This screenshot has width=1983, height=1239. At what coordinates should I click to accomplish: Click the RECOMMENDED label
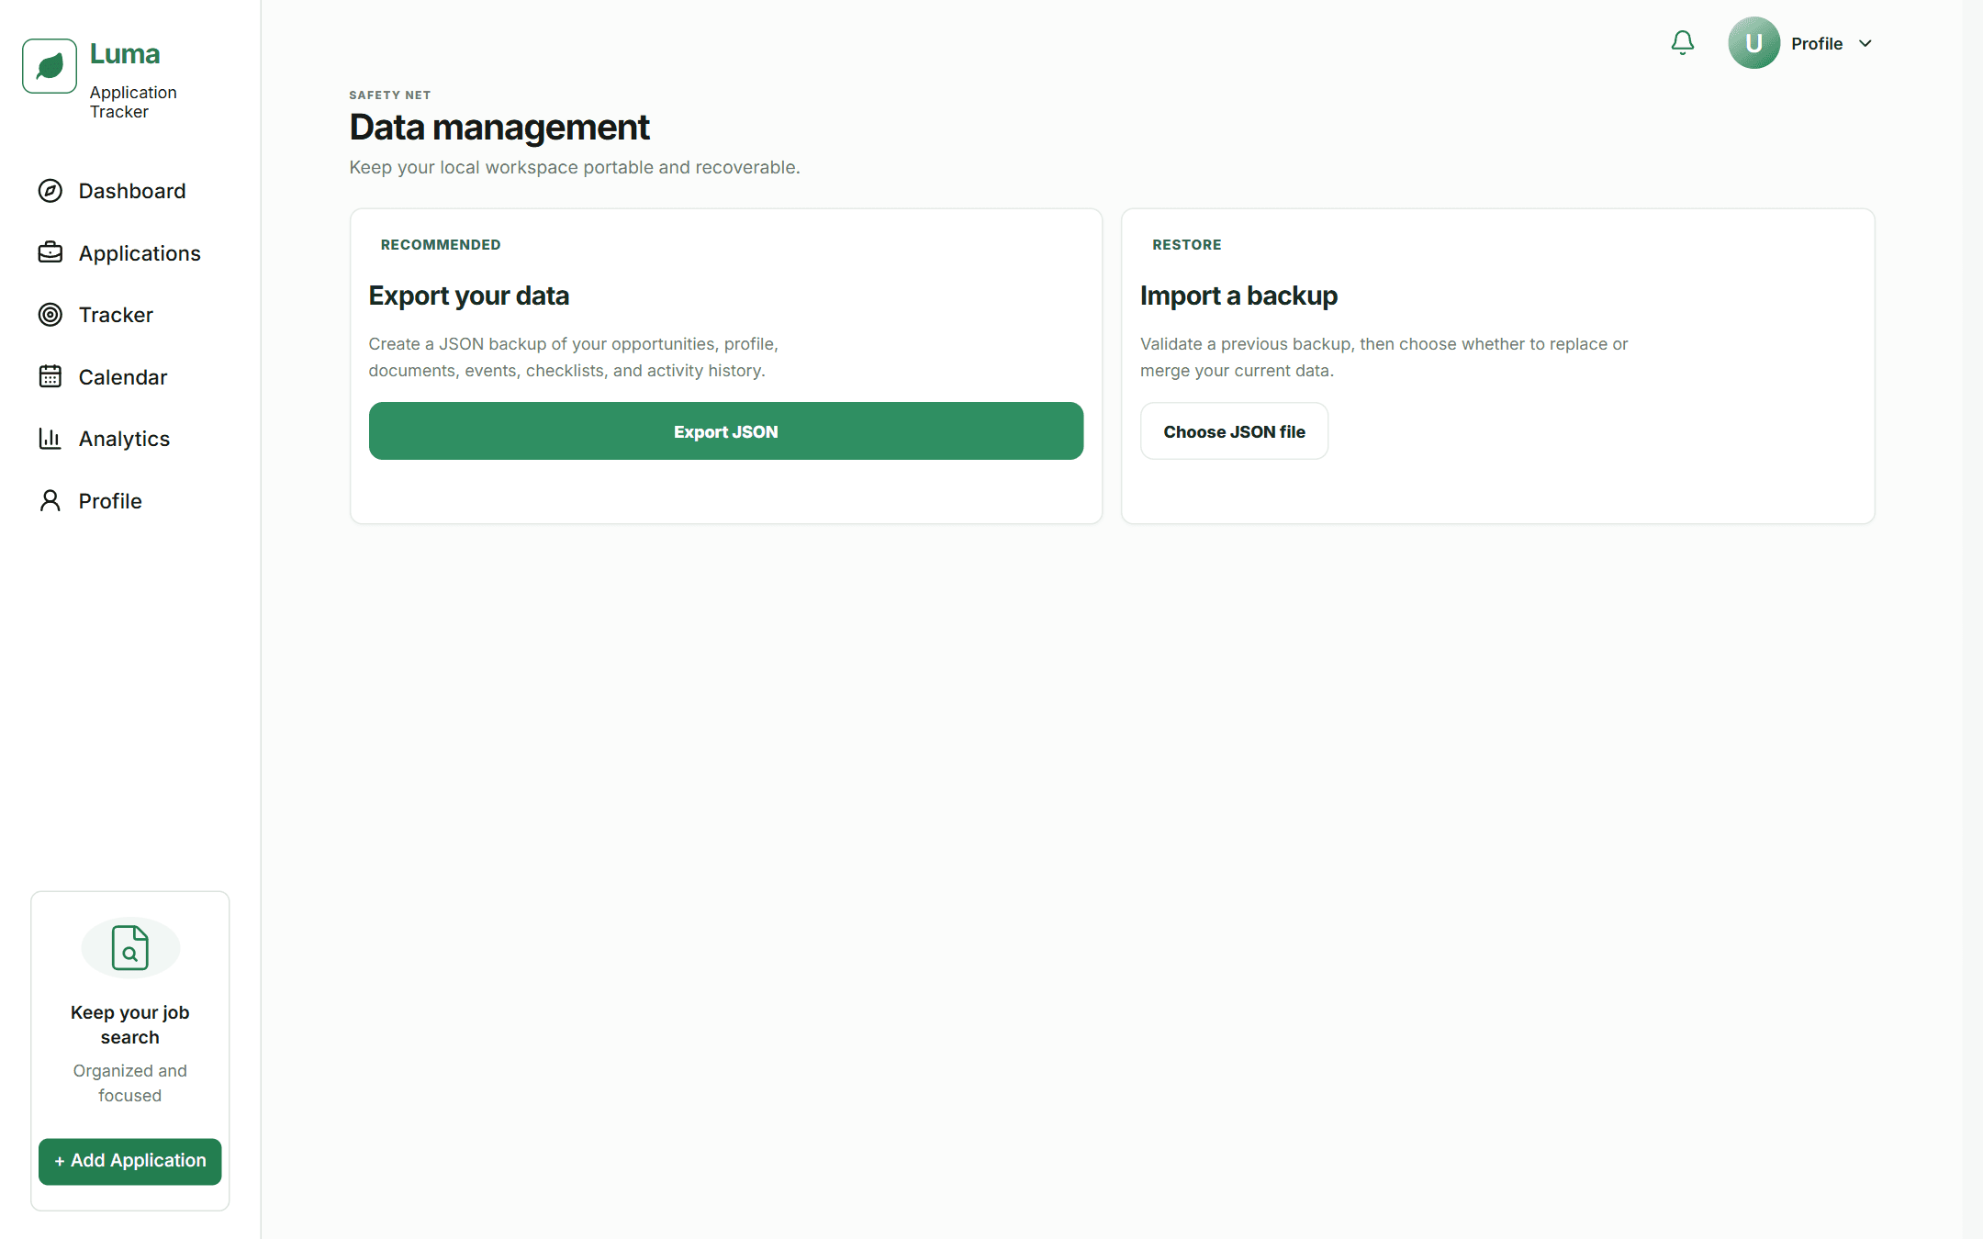coord(441,245)
